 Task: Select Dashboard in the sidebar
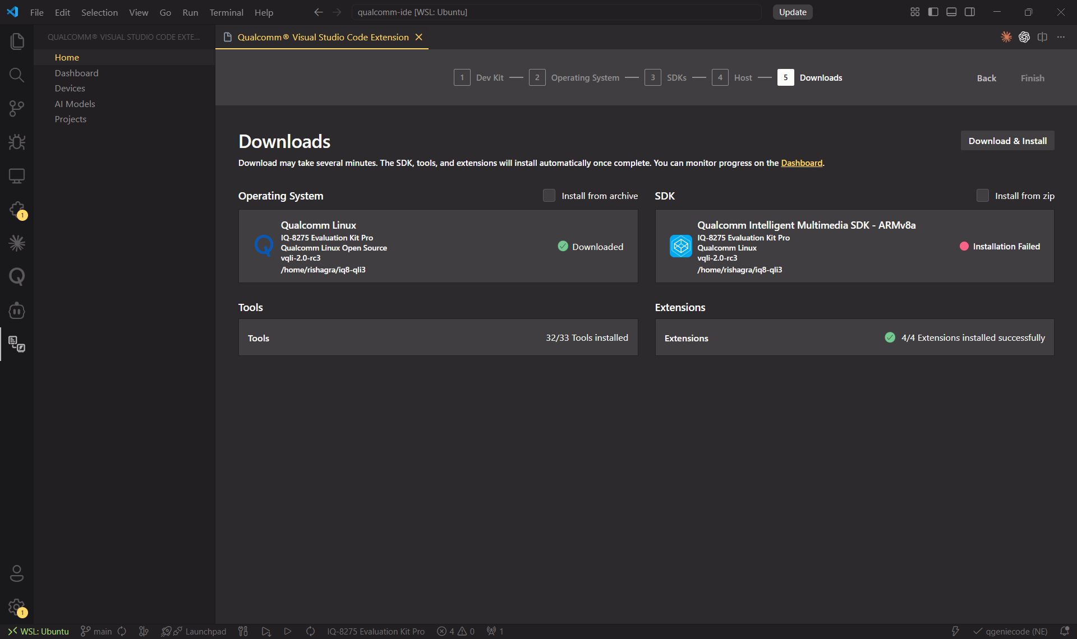(x=124, y=73)
